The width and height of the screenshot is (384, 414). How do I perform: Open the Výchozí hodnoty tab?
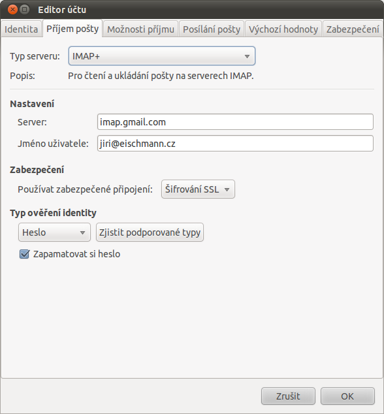pos(283,29)
